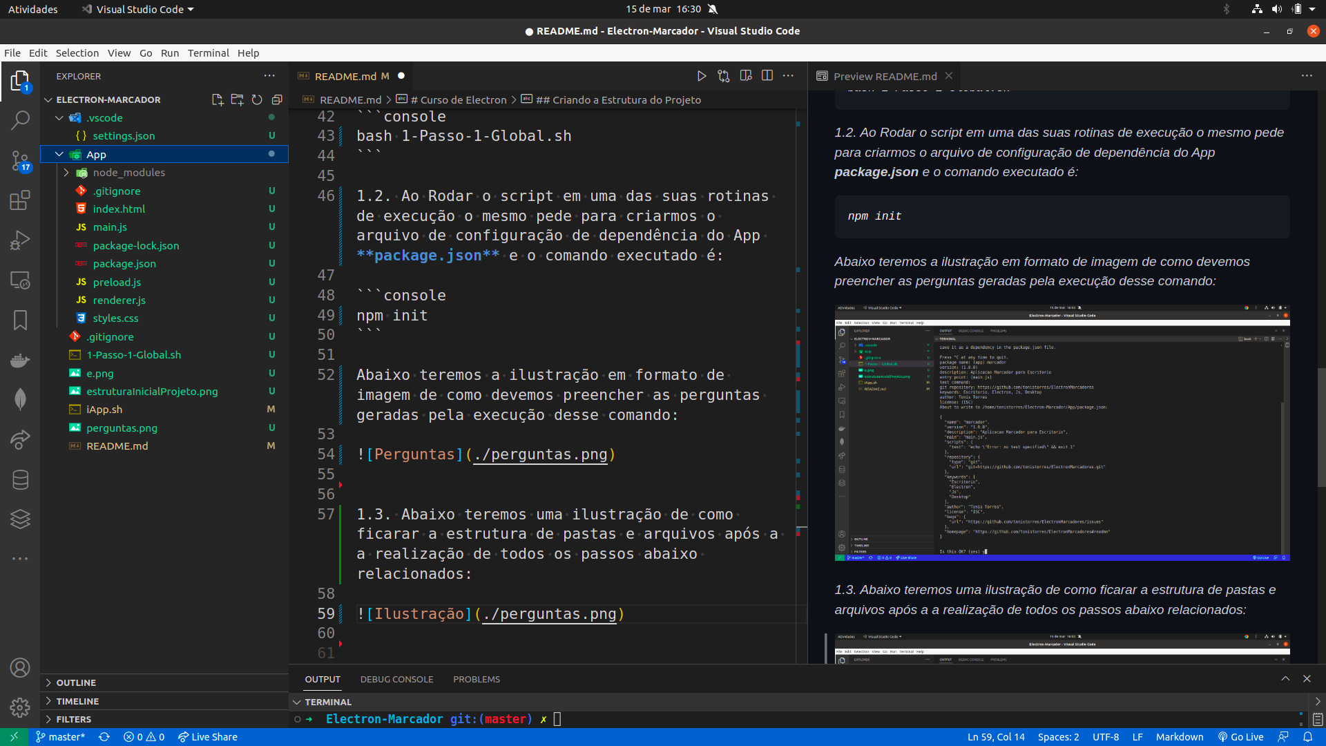This screenshot has height=746, width=1326.
Task: Run the file with play icon
Action: pyautogui.click(x=701, y=76)
